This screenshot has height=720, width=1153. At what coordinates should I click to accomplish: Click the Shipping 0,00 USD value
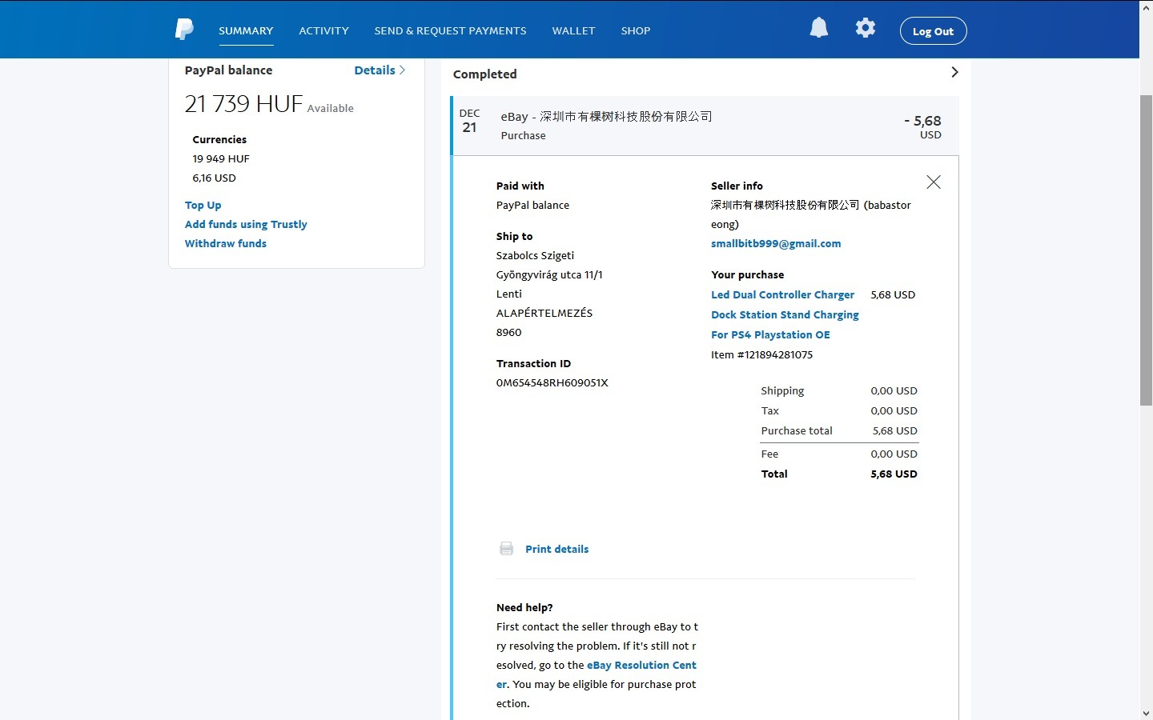point(894,391)
